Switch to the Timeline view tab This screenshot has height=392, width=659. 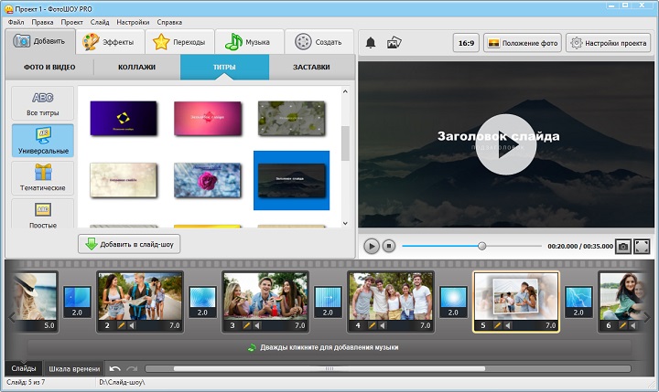pyautogui.click(x=74, y=368)
